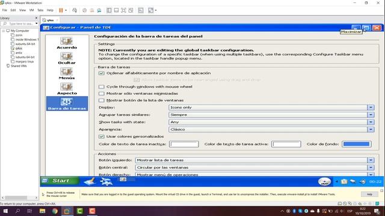385x216 pixels.
Task: Pick the Color de fondo swatch
Action: pyautogui.click(x=357, y=144)
